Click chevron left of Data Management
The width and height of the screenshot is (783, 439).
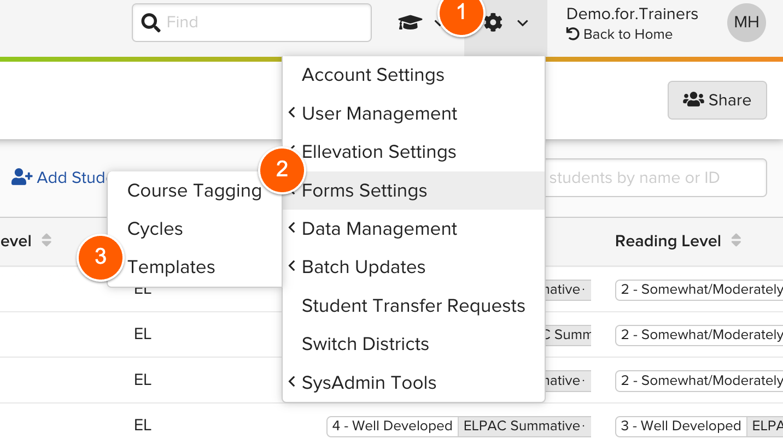[x=292, y=228]
